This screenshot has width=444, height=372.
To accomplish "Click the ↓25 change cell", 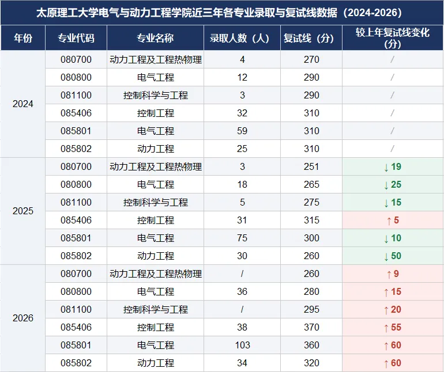I will pos(393,184).
